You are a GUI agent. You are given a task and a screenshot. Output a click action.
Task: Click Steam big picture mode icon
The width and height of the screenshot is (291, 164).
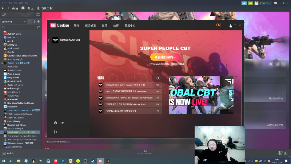coord(276,3)
